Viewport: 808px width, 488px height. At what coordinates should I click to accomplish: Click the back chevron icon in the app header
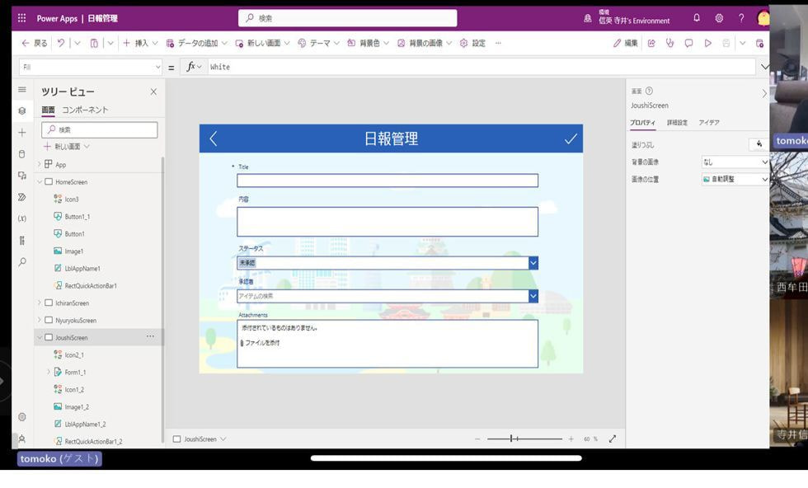click(214, 138)
